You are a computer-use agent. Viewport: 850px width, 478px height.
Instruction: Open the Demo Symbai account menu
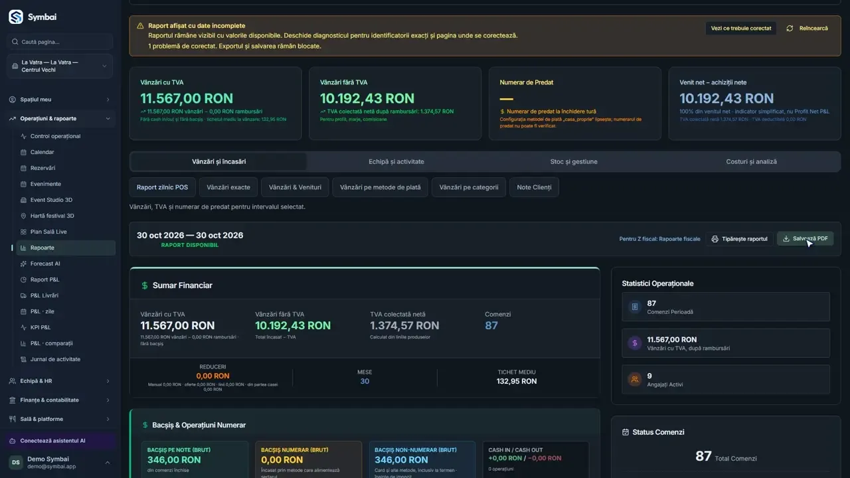pyautogui.click(x=60, y=463)
